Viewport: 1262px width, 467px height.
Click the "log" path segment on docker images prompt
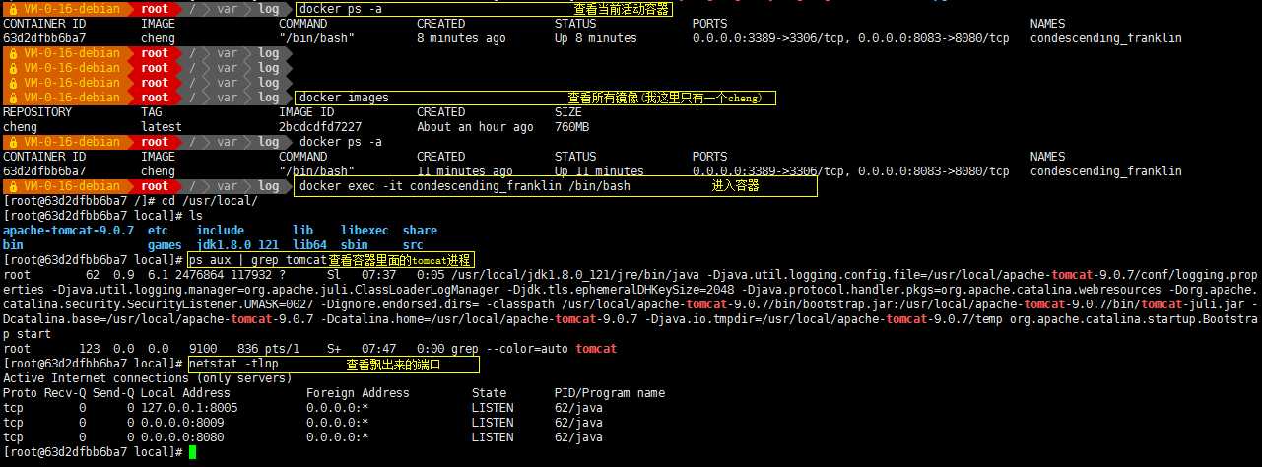[269, 98]
